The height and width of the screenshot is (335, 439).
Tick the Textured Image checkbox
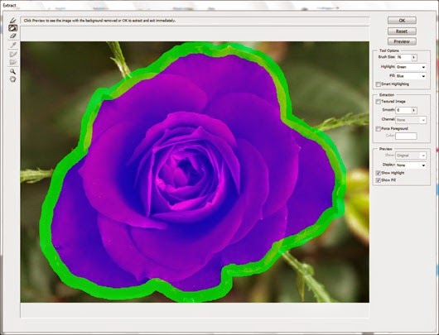tap(379, 102)
